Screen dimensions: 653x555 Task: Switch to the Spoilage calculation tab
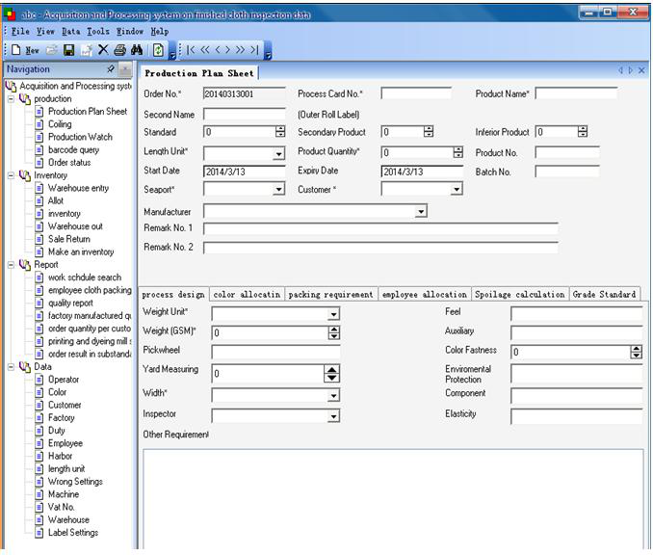520,294
